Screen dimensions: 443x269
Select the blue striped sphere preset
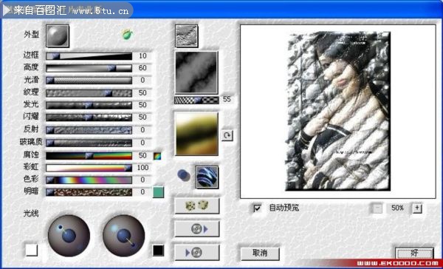(x=207, y=177)
